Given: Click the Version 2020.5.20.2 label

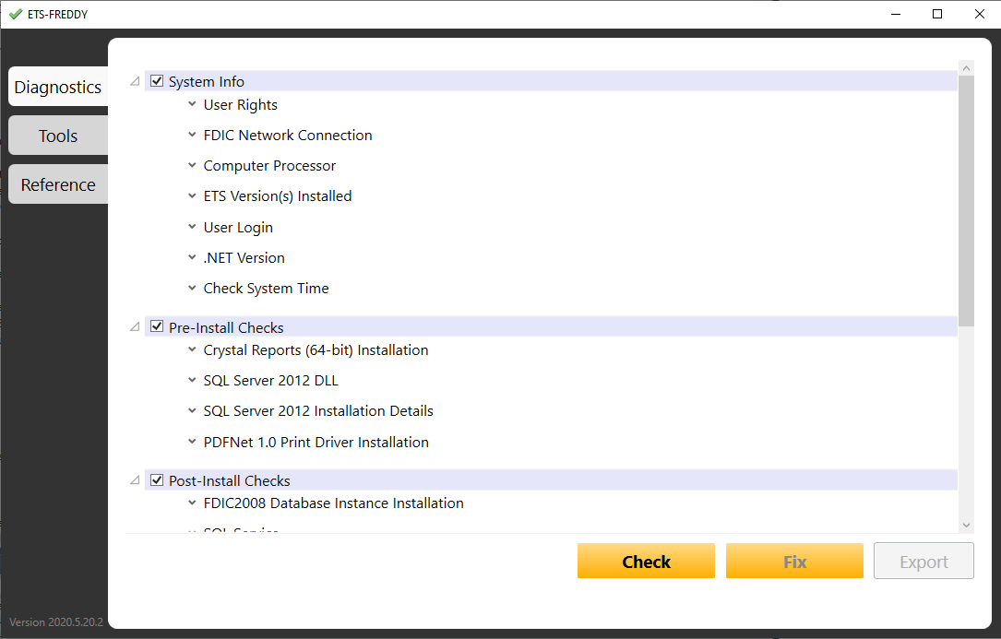Looking at the screenshot, I should [56, 621].
